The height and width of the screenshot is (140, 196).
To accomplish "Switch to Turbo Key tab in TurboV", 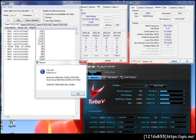I will click(110, 72).
